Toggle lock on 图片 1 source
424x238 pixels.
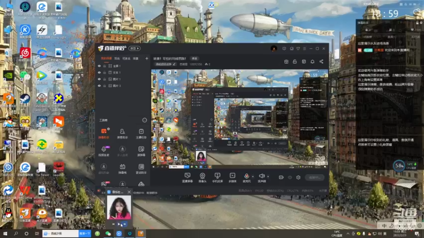[x=104, y=79]
